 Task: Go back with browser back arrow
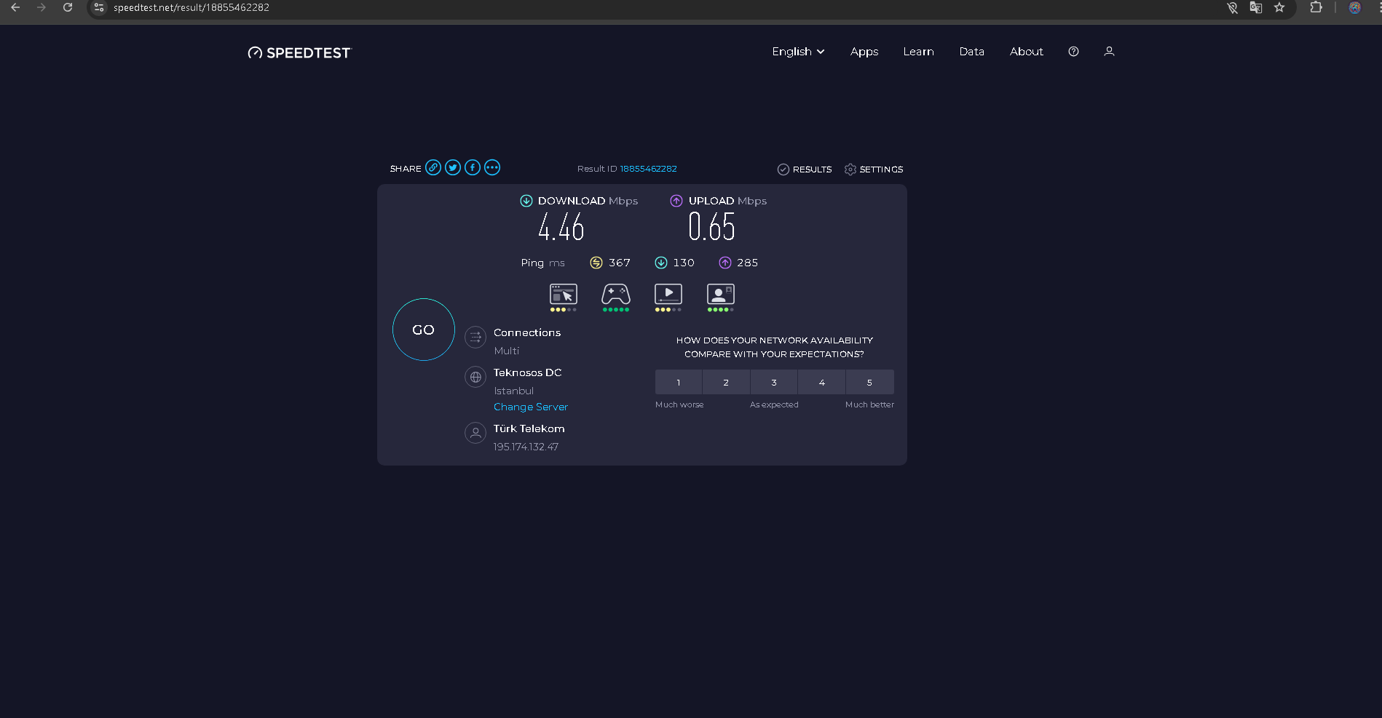coord(15,7)
